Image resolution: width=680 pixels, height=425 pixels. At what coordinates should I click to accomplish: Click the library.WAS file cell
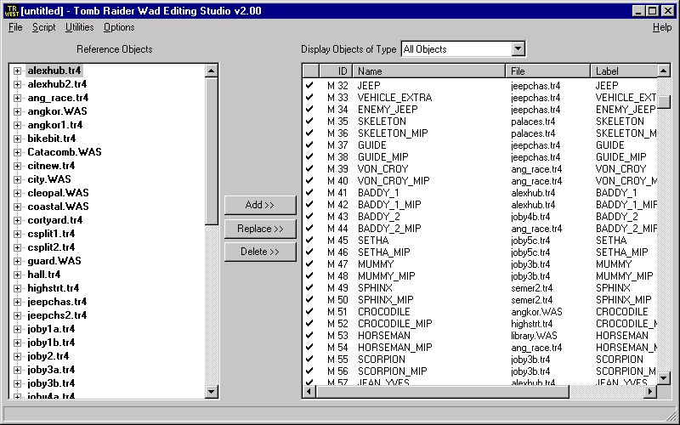click(534, 335)
